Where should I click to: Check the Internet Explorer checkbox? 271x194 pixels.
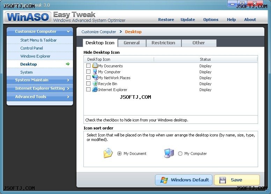click(88, 89)
